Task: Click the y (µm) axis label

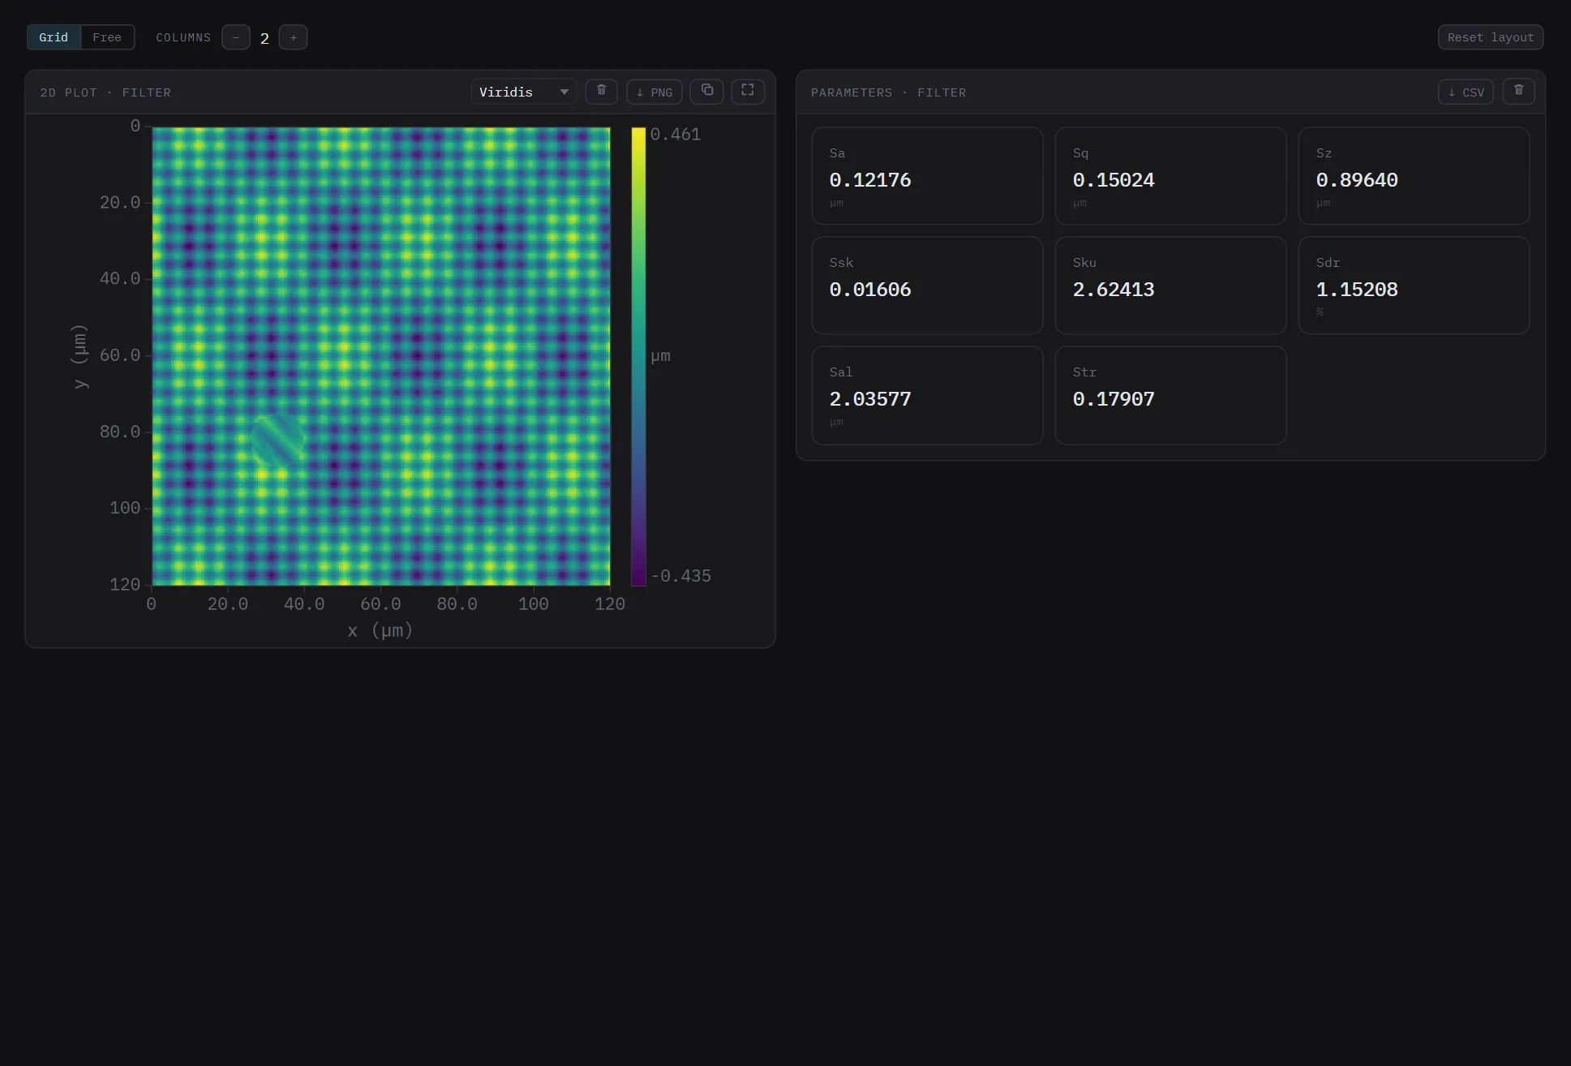Action: (x=79, y=356)
